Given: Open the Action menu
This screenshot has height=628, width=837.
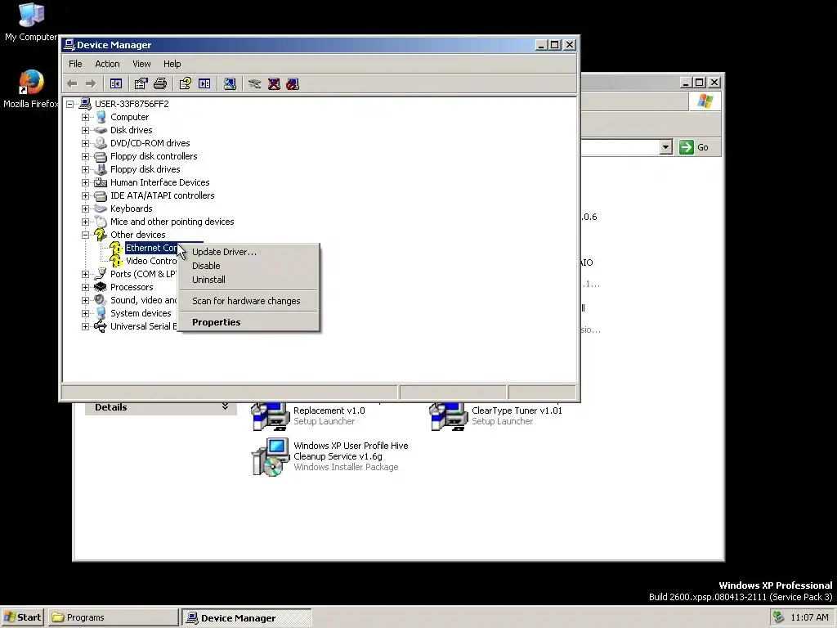Looking at the screenshot, I should pyautogui.click(x=107, y=64).
